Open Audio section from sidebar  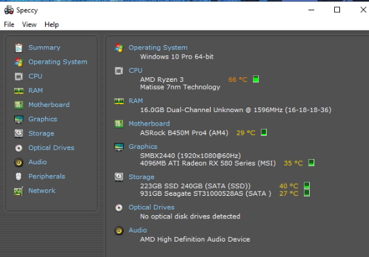point(37,162)
